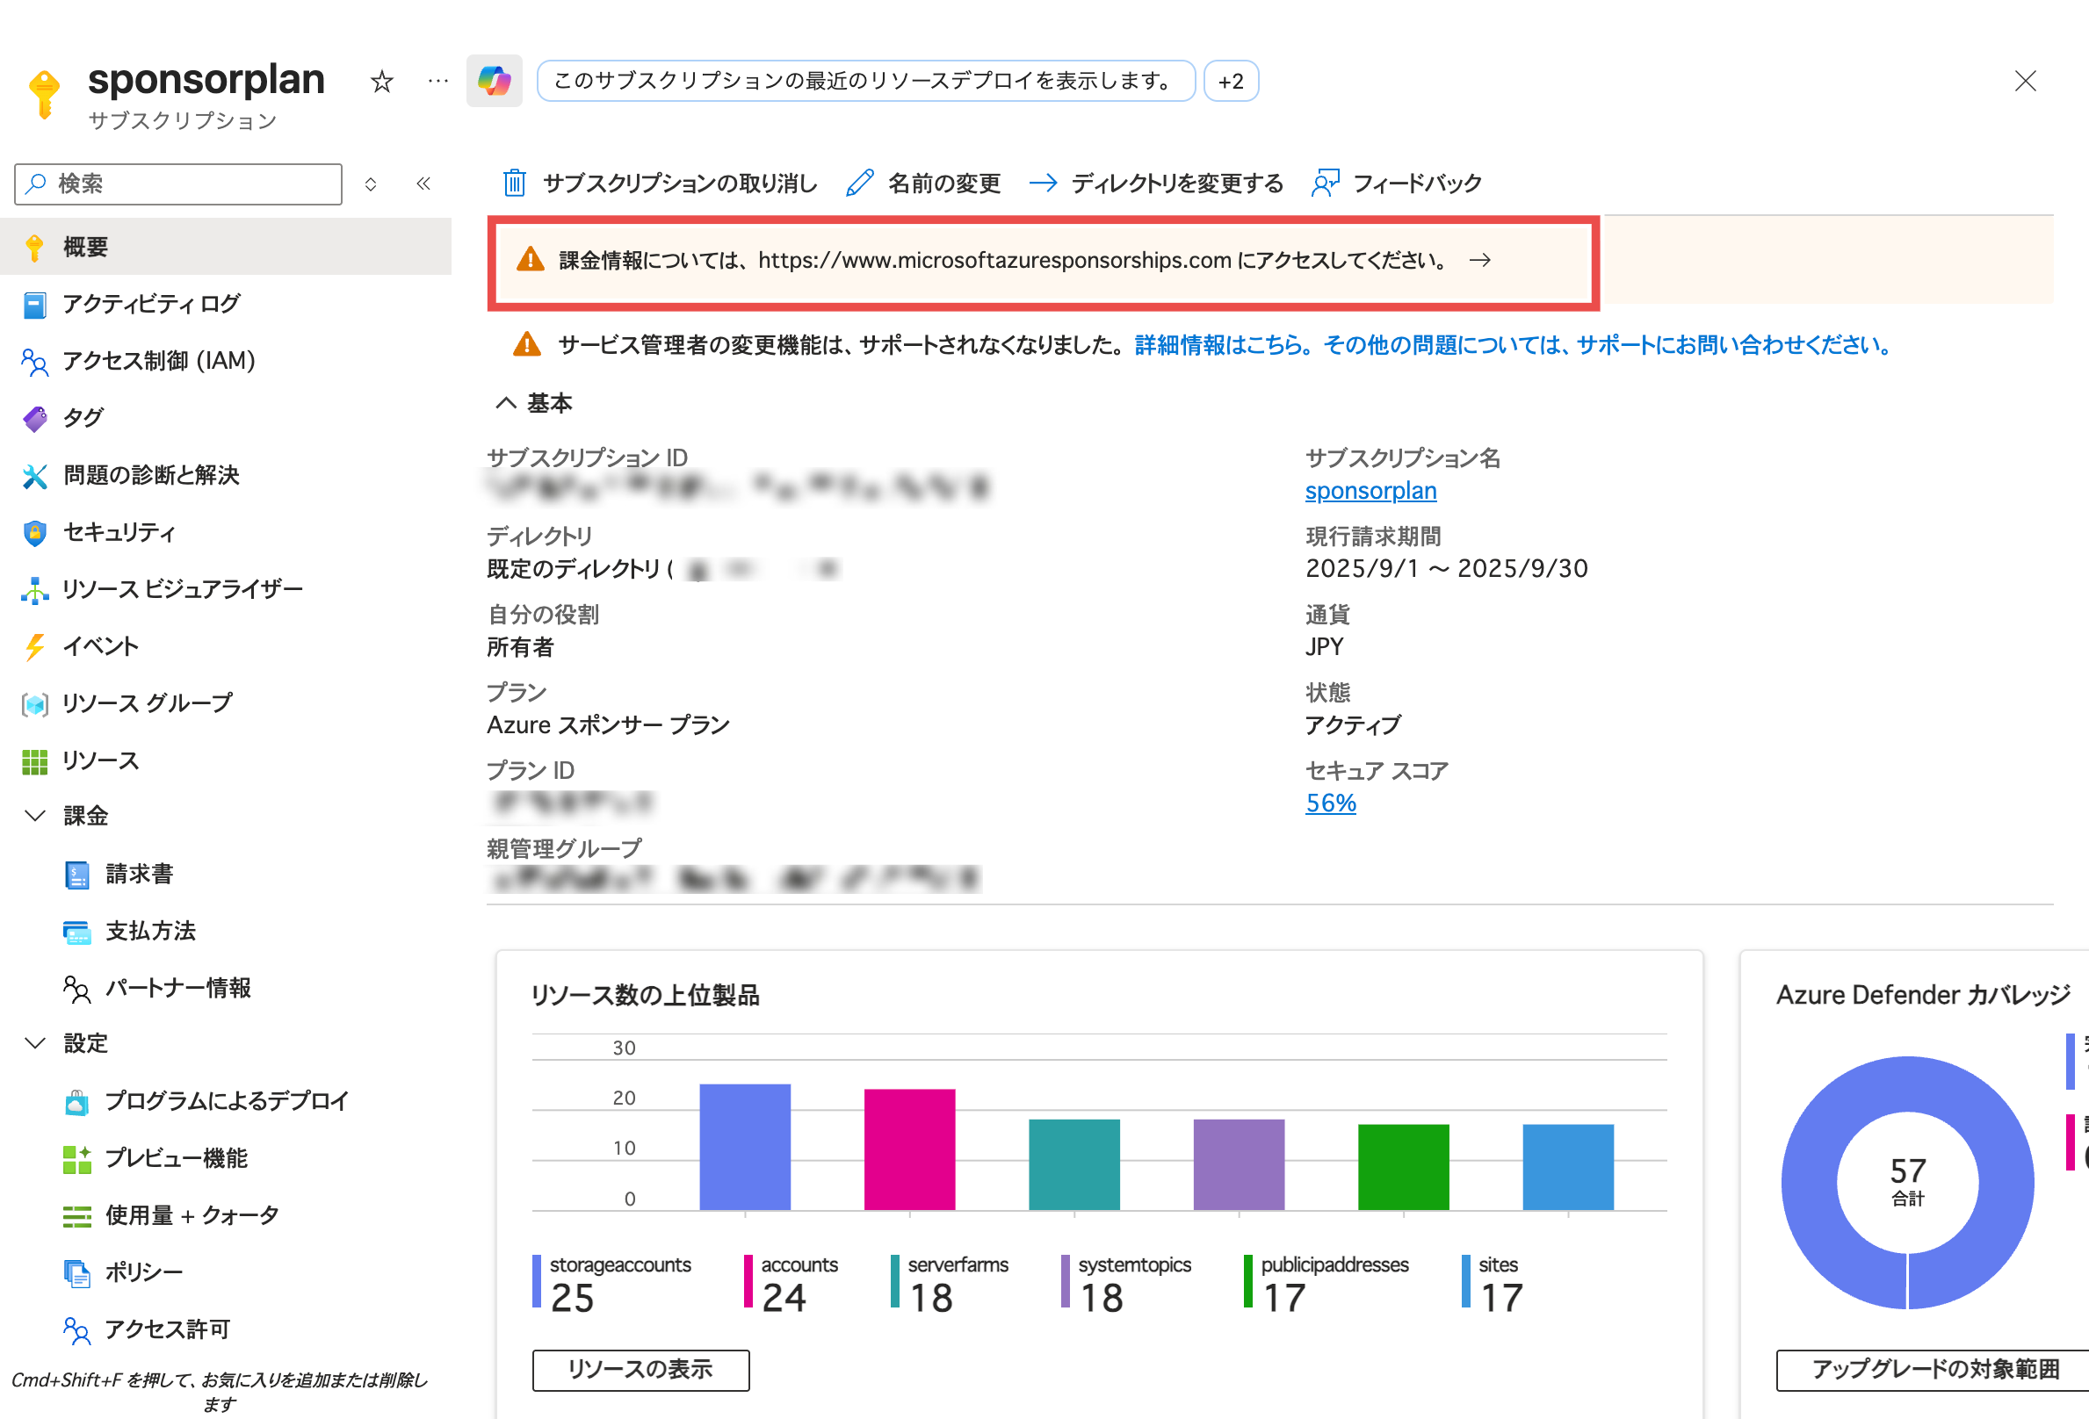Toggle the subscription favorite star
This screenshot has height=1419, width=2089.
pyautogui.click(x=381, y=80)
